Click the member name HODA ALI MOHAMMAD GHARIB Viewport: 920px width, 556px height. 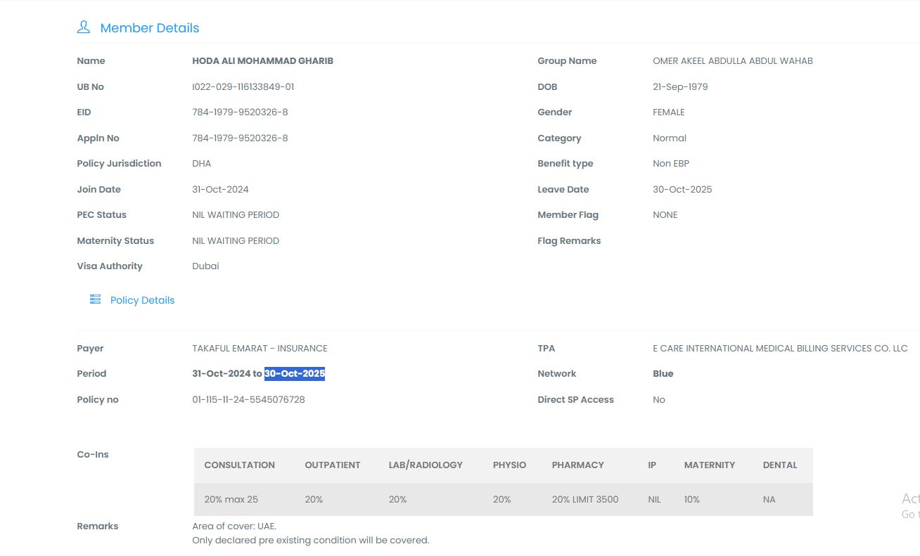point(262,61)
